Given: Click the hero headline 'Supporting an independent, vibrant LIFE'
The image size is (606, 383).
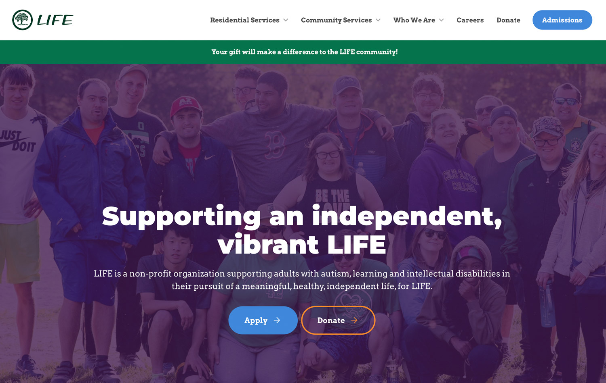Looking at the screenshot, I should tap(302, 230).
